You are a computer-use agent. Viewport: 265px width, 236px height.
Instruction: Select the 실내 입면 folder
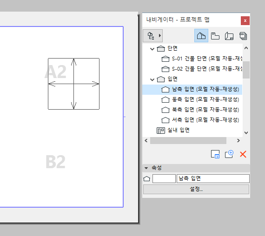point(179,130)
